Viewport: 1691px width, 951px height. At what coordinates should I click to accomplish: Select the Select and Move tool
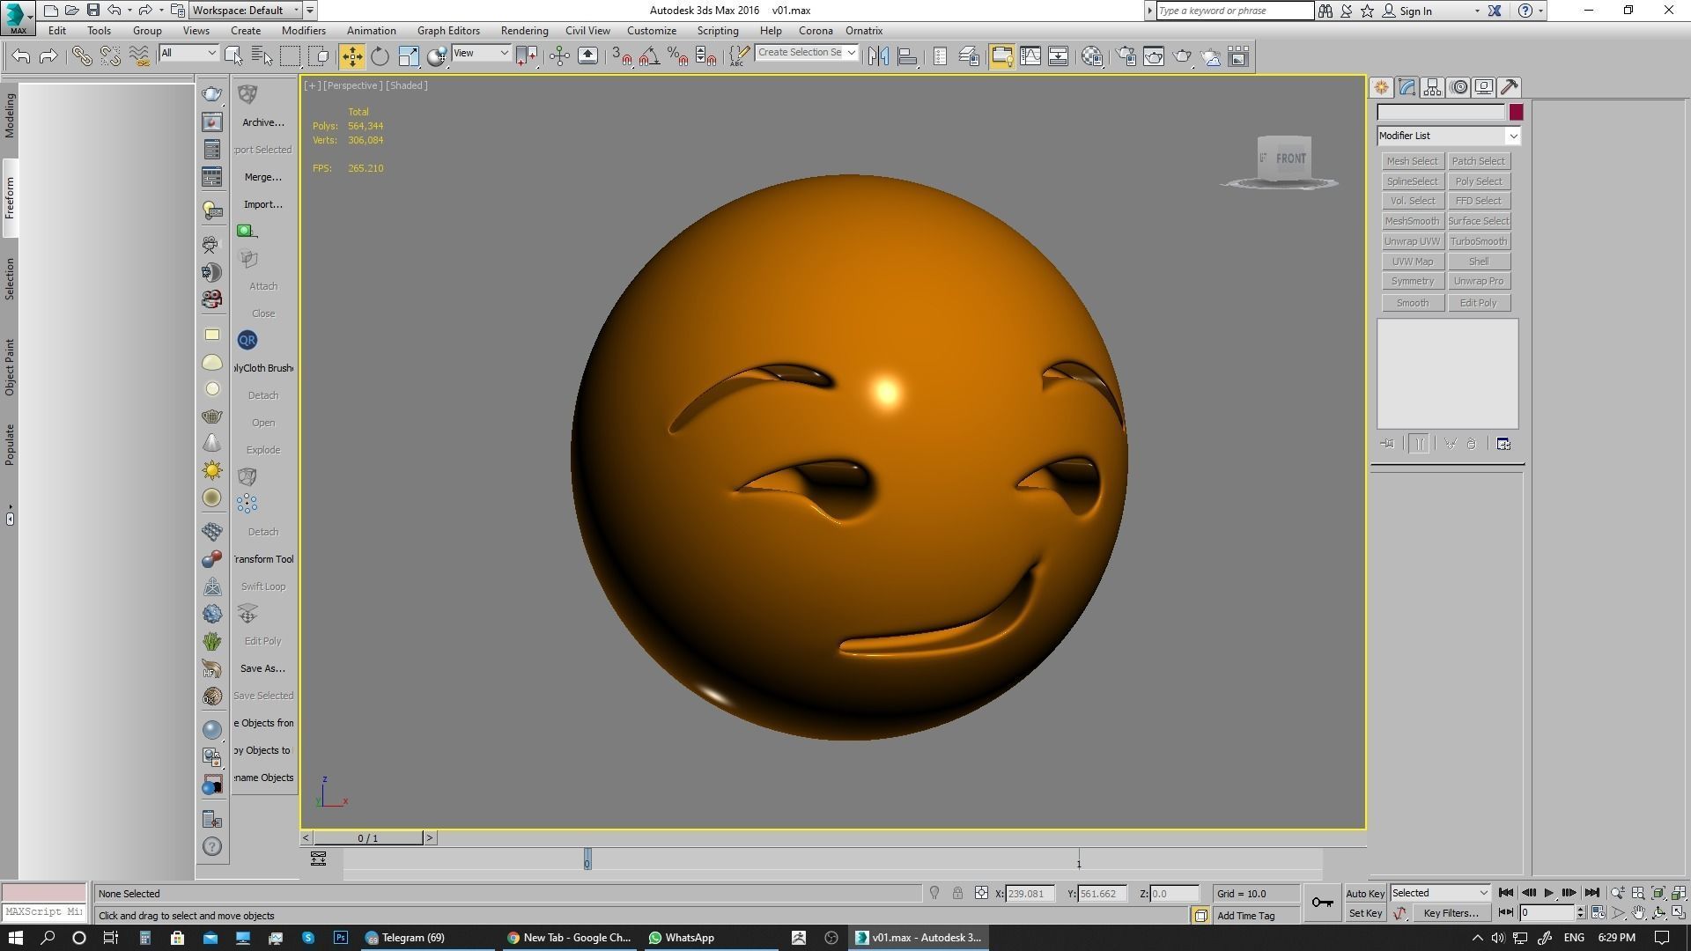click(x=351, y=56)
